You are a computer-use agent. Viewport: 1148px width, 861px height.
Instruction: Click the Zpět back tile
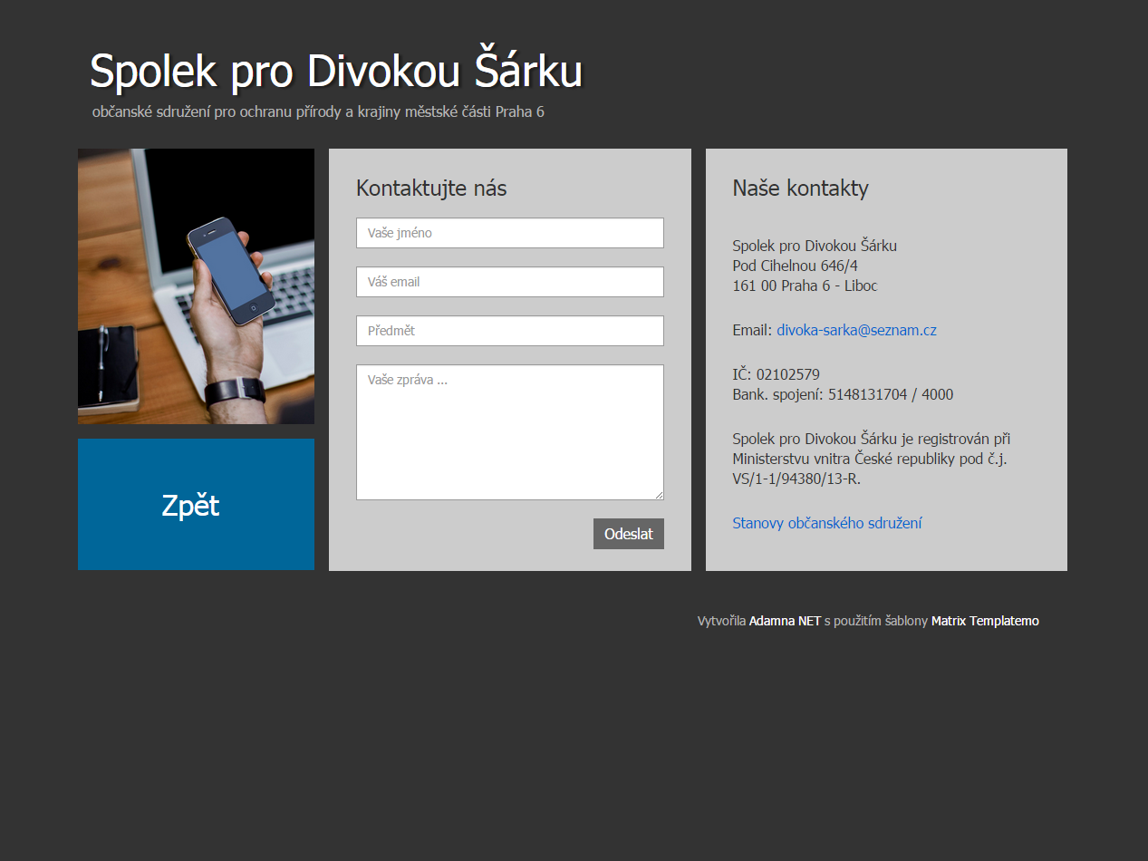point(196,505)
